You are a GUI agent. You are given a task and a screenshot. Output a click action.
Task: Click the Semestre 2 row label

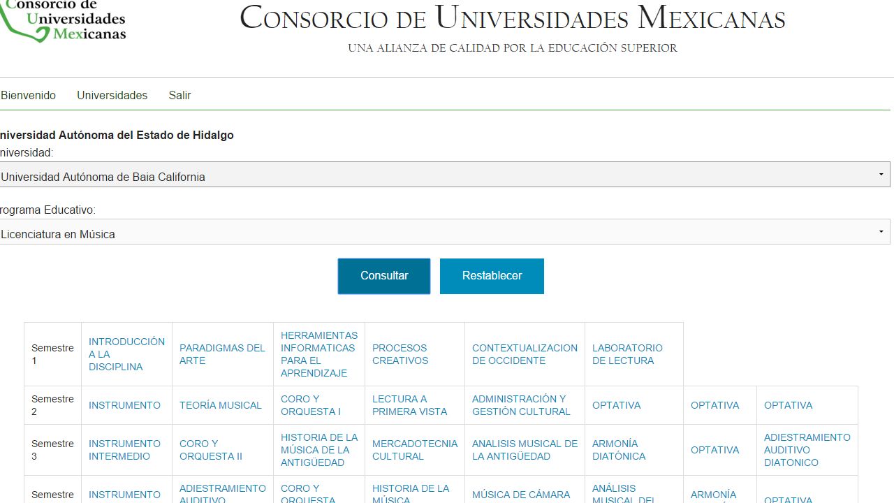point(52,405)
